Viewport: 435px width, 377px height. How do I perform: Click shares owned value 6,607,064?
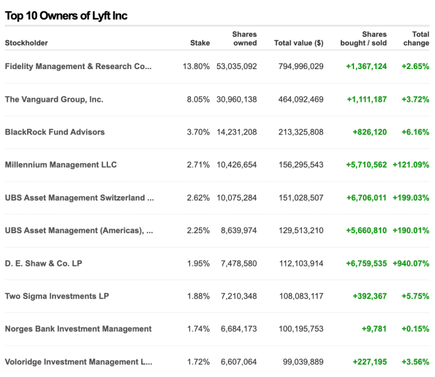coord(239,362)
